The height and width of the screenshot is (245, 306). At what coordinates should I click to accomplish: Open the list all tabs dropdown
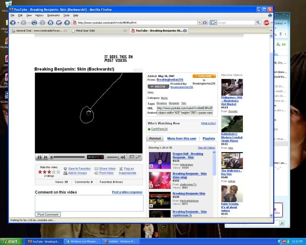point(271,31)
